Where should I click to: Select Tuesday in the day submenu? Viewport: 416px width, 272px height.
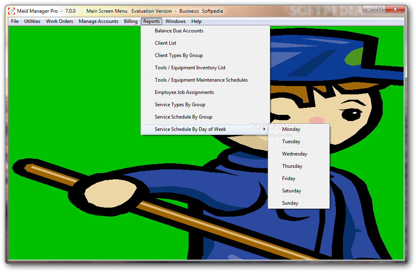299,142
